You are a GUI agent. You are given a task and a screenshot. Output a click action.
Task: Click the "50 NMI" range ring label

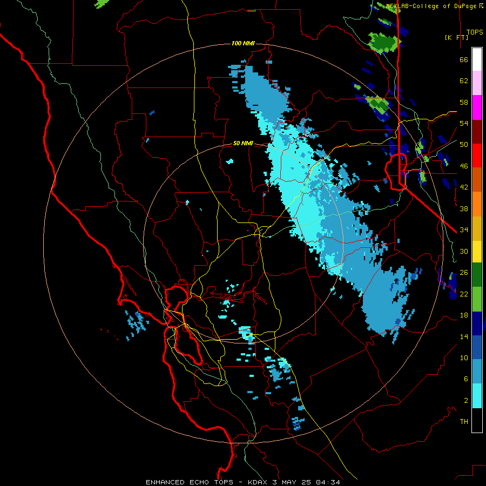coord(243,143)
